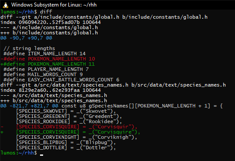
Task: Click the blue '@@ -90,7 +90,7 @@' hunk header
Action: [x=26, y=38]
